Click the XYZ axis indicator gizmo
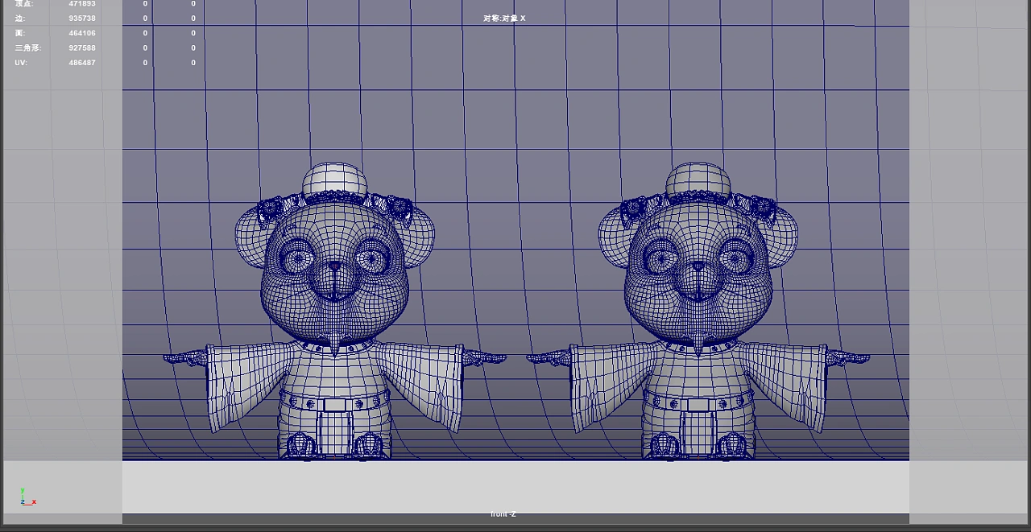 [x=27, y=497]
